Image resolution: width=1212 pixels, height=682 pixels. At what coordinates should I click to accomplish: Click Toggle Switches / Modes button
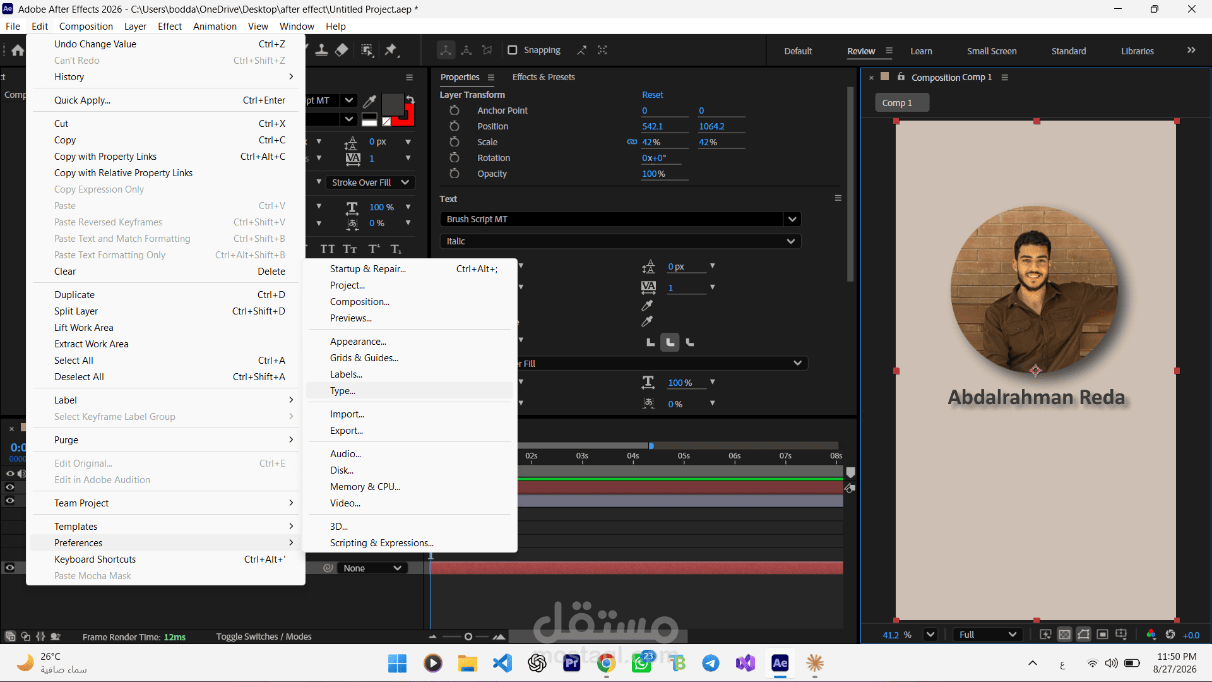(x=264, y=637)
